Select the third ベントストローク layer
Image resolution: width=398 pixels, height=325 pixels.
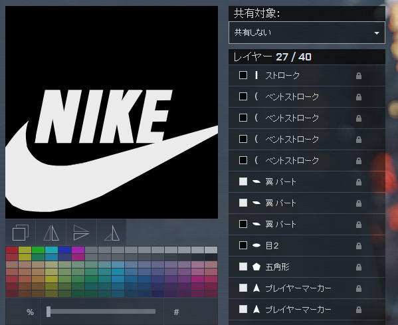coord(307,139)
